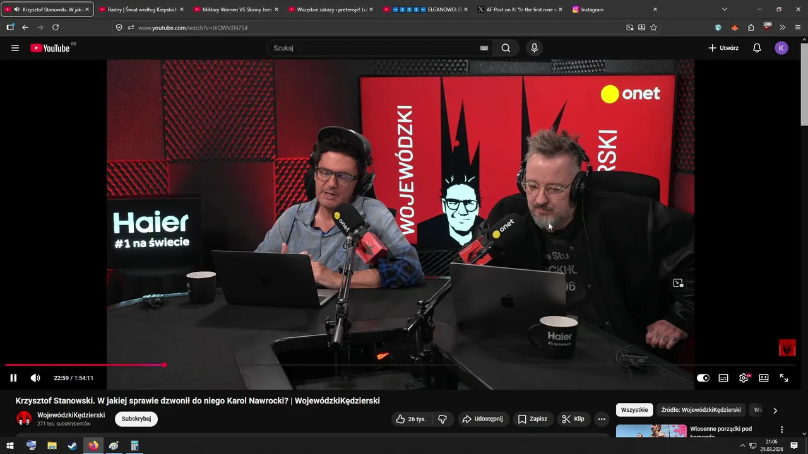Switch to AF Post on X tab
The image size is (808, 454).
[x=521, y=9]
